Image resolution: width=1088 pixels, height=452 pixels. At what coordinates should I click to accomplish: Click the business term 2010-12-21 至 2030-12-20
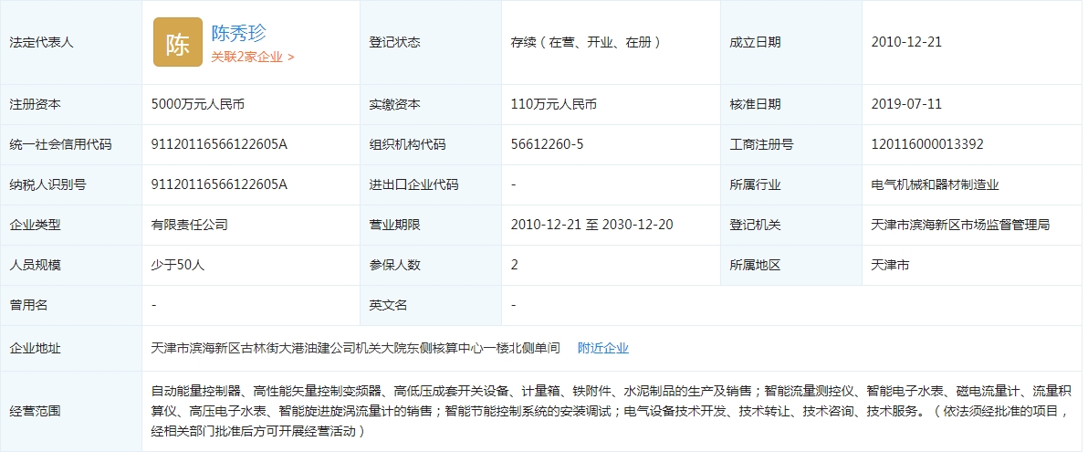coord(591,225)
